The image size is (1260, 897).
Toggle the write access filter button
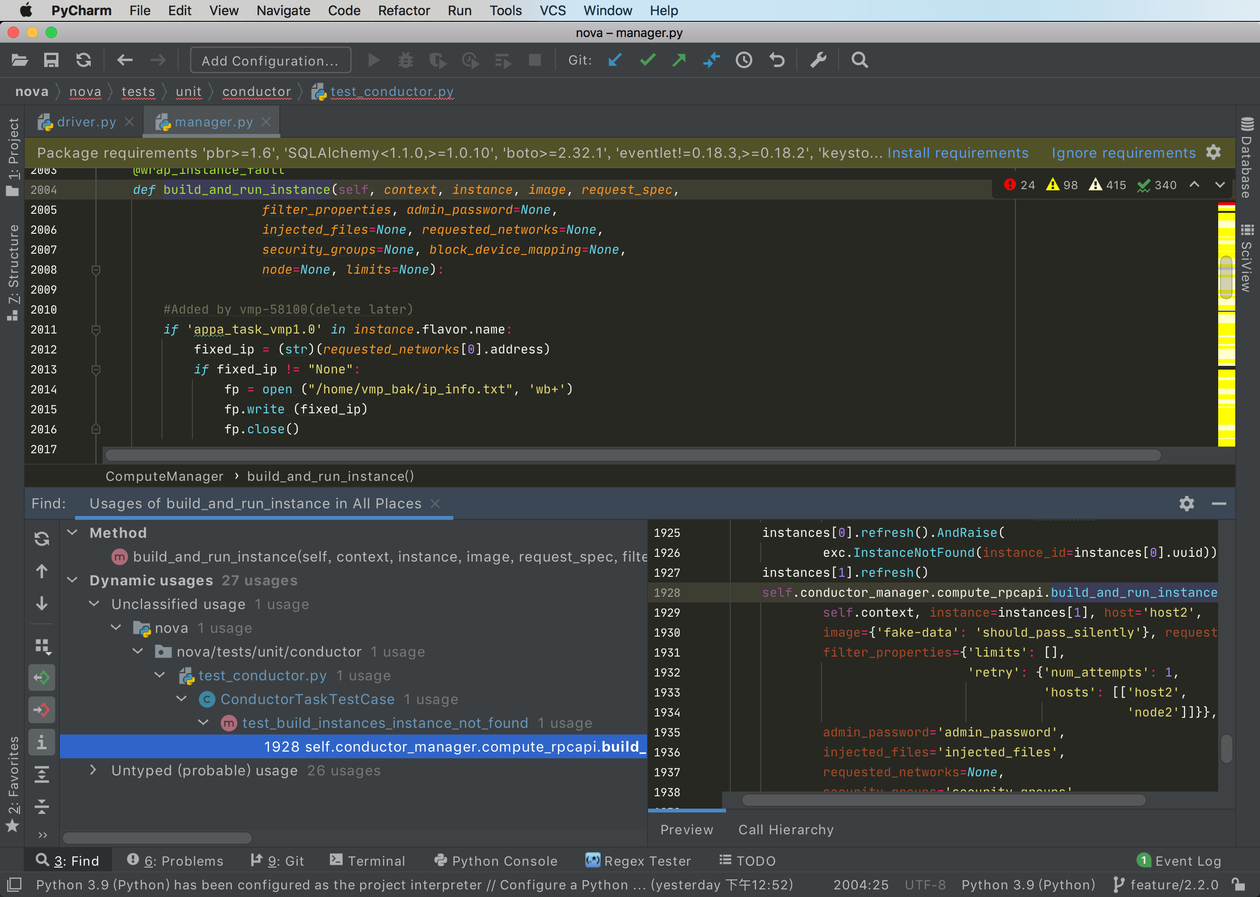click(42, 709)
